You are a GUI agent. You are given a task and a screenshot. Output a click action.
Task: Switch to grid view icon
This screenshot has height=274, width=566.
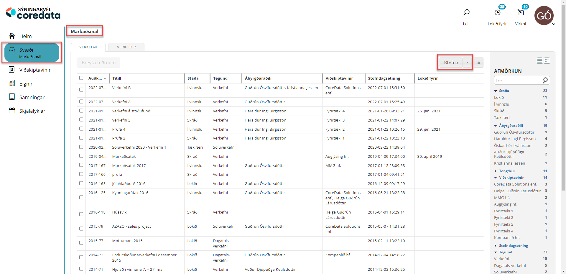(x=540, y=61)
